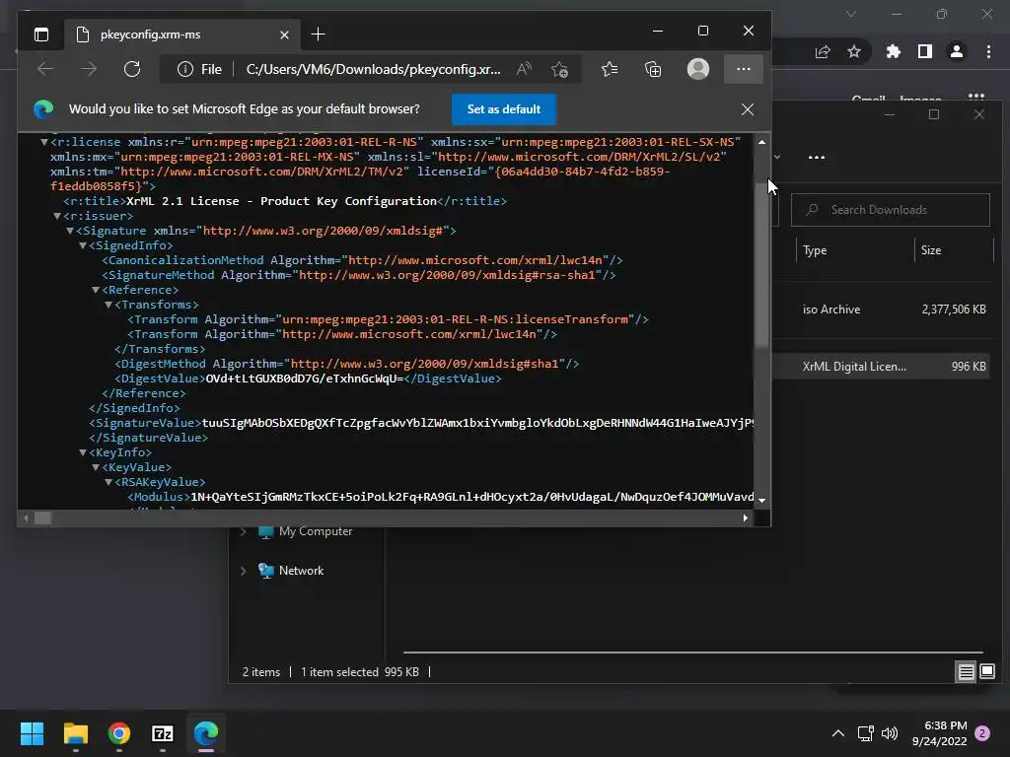
Task: Open Microsoft Edge from taskbar
Action: 206,733
